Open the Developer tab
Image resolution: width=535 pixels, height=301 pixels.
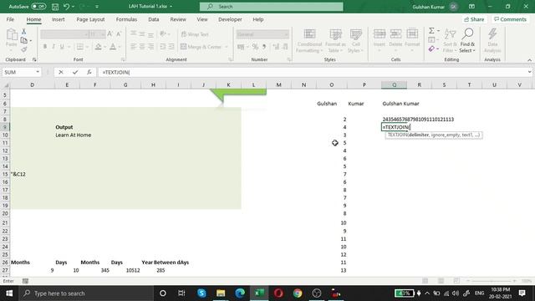(x=230, y=19)
